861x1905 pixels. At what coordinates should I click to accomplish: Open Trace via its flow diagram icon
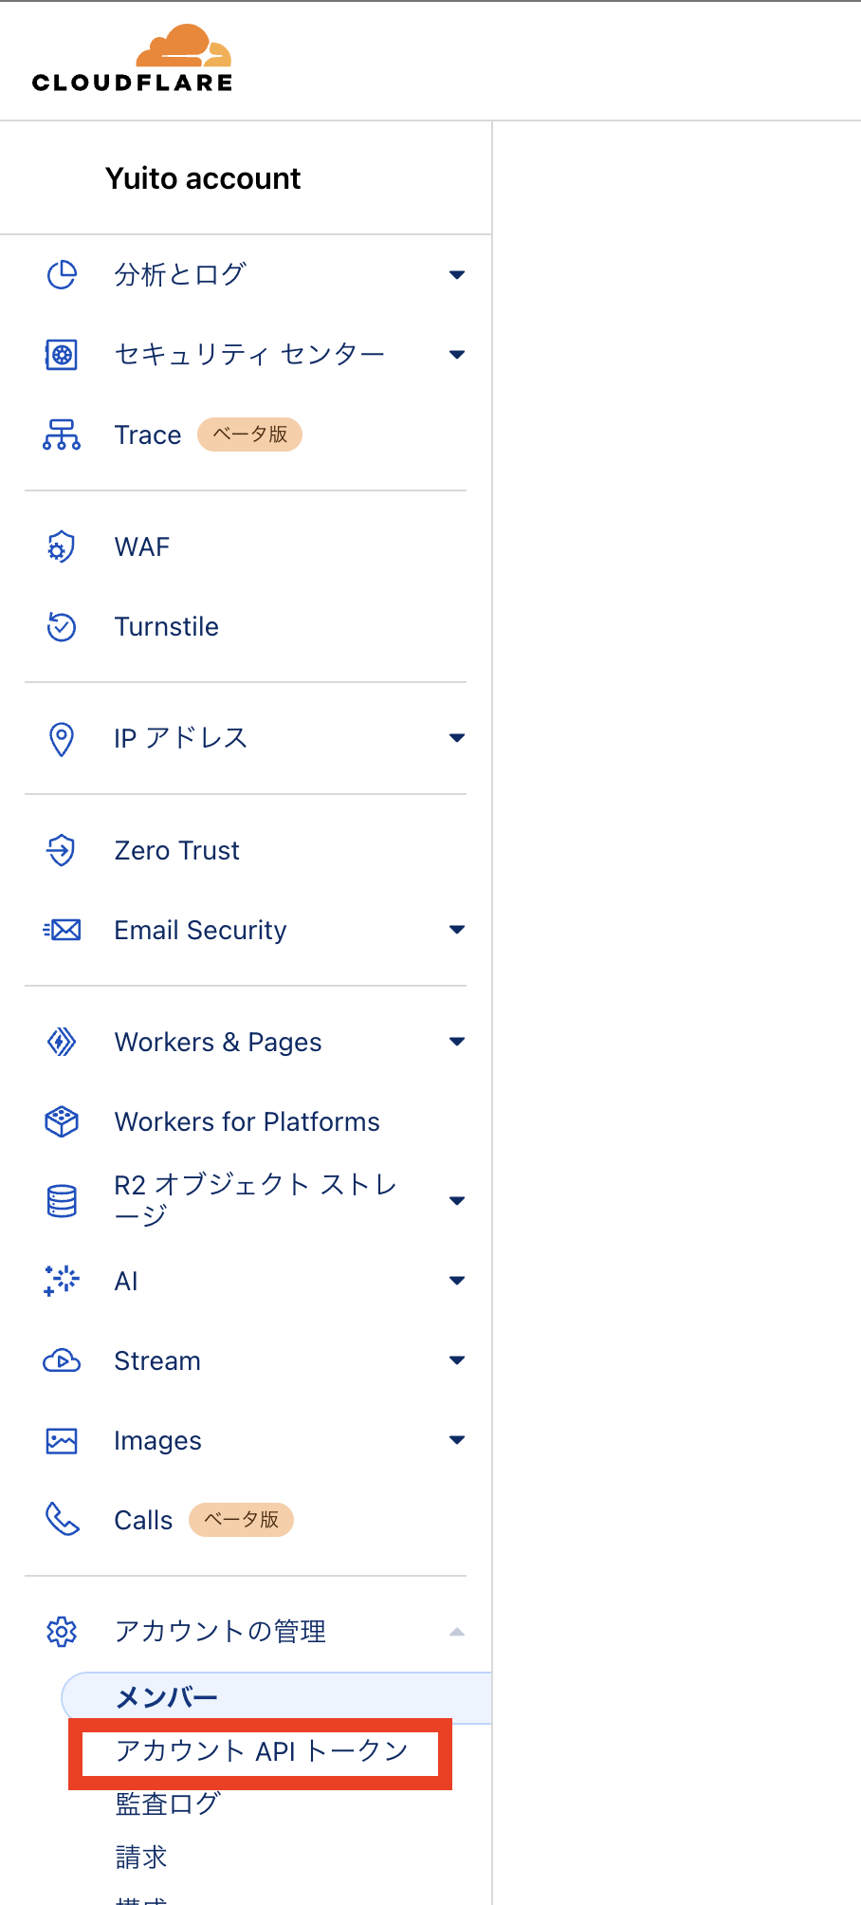pos(61,435)
